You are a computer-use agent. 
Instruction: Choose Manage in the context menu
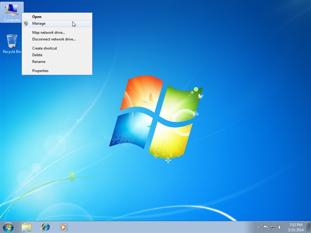57,23
